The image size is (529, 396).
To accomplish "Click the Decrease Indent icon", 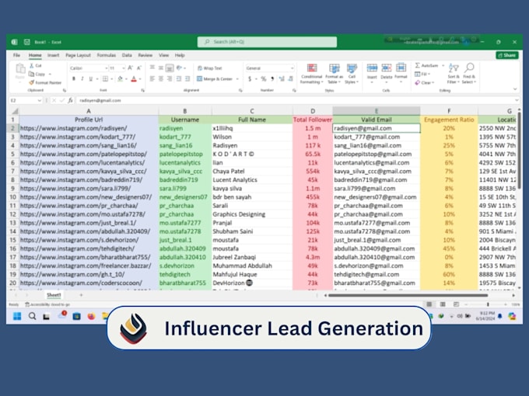I will click(178, 78).
